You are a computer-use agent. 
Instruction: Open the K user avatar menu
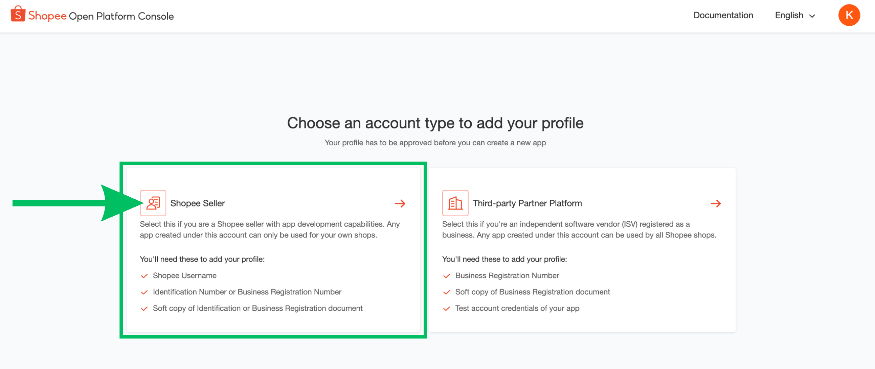click(x=849, y=15)
